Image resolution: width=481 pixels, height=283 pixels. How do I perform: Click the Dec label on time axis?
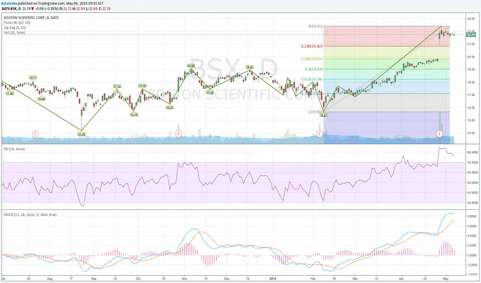(x=227, y=279)
